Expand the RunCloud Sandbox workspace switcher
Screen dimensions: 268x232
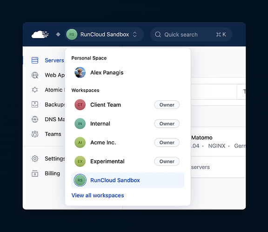(x=104, y=34)
